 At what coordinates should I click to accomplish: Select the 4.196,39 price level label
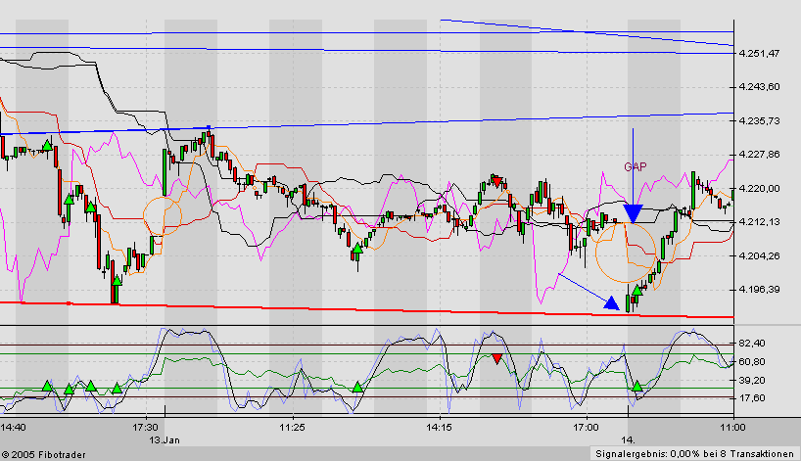(x=760, y=290)
